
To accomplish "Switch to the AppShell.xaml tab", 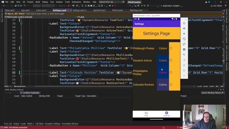I will [99, 10].
